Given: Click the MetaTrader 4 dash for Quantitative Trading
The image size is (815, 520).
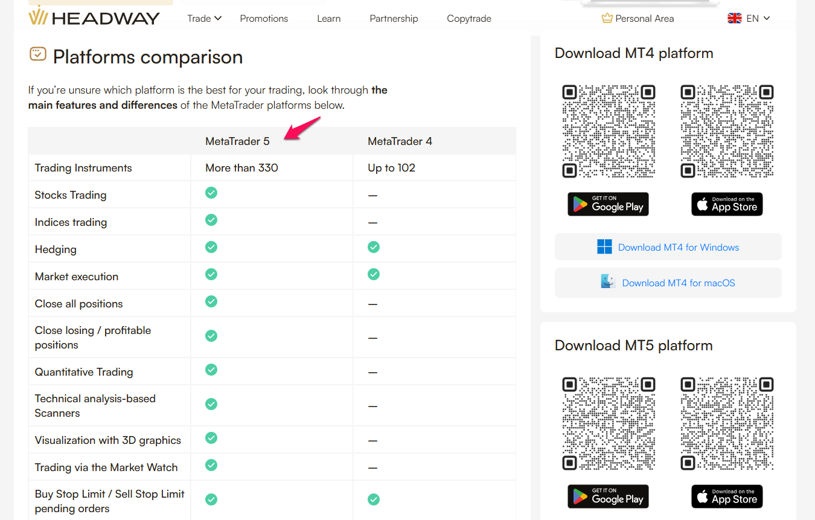Looking at the screenshot, I should pyautogui.click(x=372, y=373).
